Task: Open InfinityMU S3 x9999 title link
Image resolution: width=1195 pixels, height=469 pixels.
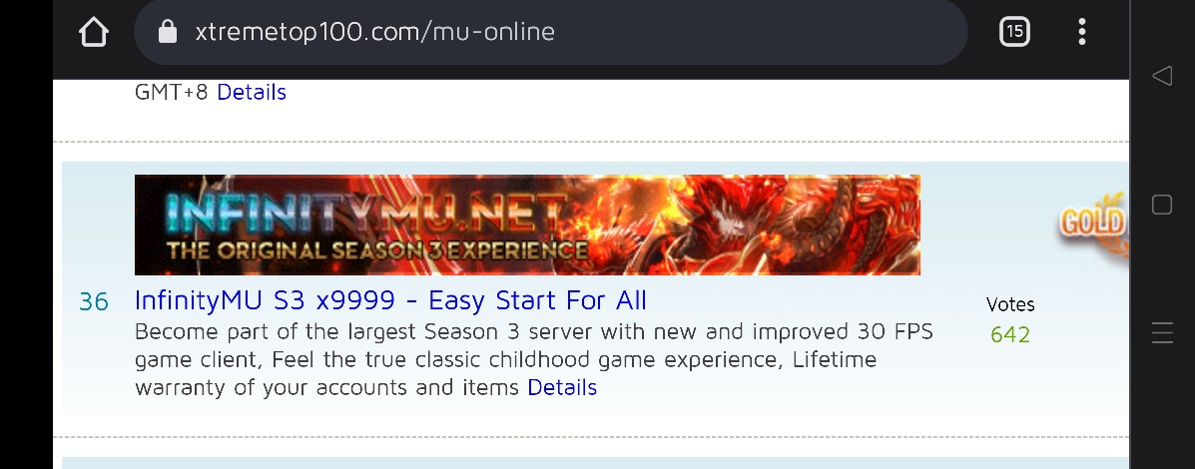Action: (x=390, y=300)
